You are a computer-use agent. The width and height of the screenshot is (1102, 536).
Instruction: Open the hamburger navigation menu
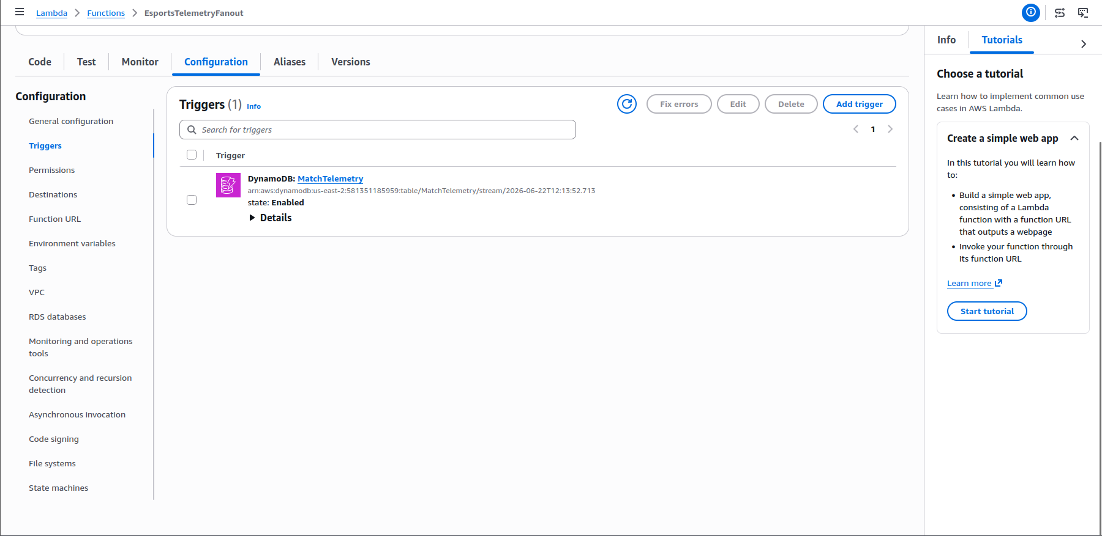pyautogui.click(x=20, y=12)
